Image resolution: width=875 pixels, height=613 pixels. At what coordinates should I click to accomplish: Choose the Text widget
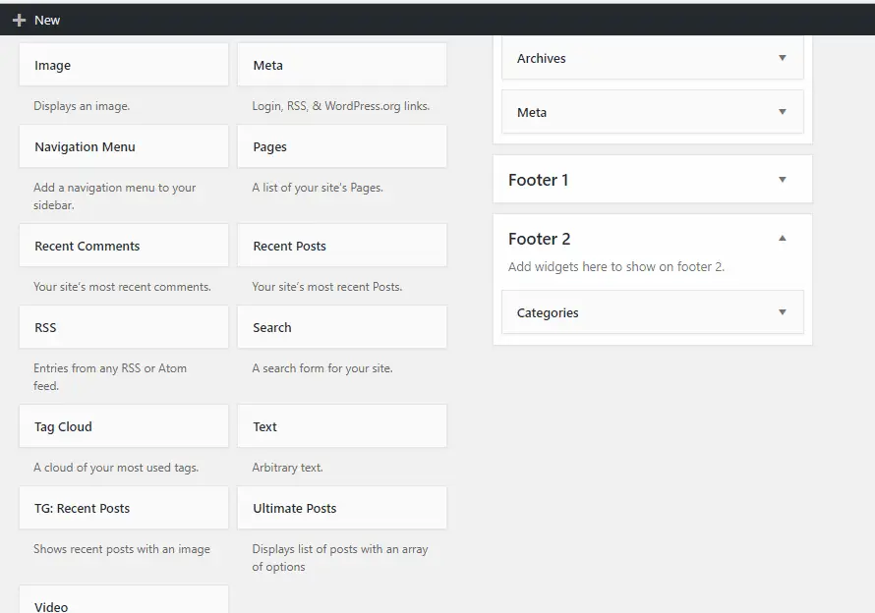point(342,426)
